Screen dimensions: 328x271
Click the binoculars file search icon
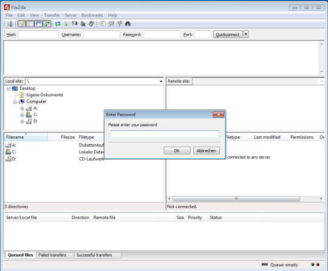[x=128, y=24]
